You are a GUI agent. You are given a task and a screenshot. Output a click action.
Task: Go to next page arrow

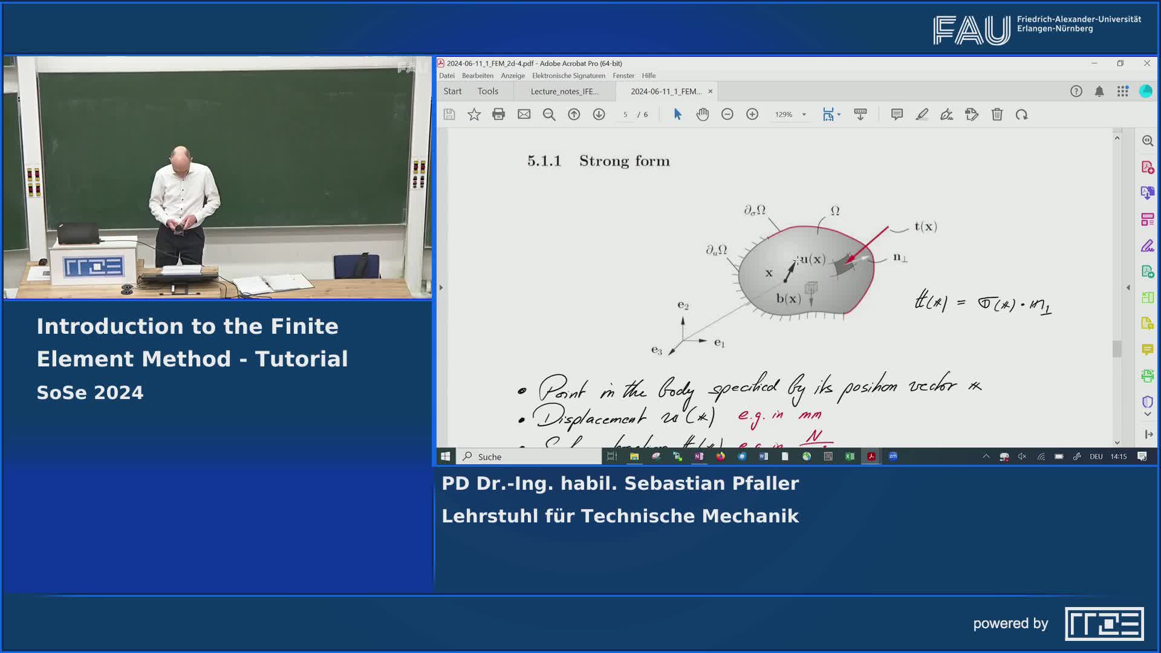pyautogui.click(x=599, y=114)
